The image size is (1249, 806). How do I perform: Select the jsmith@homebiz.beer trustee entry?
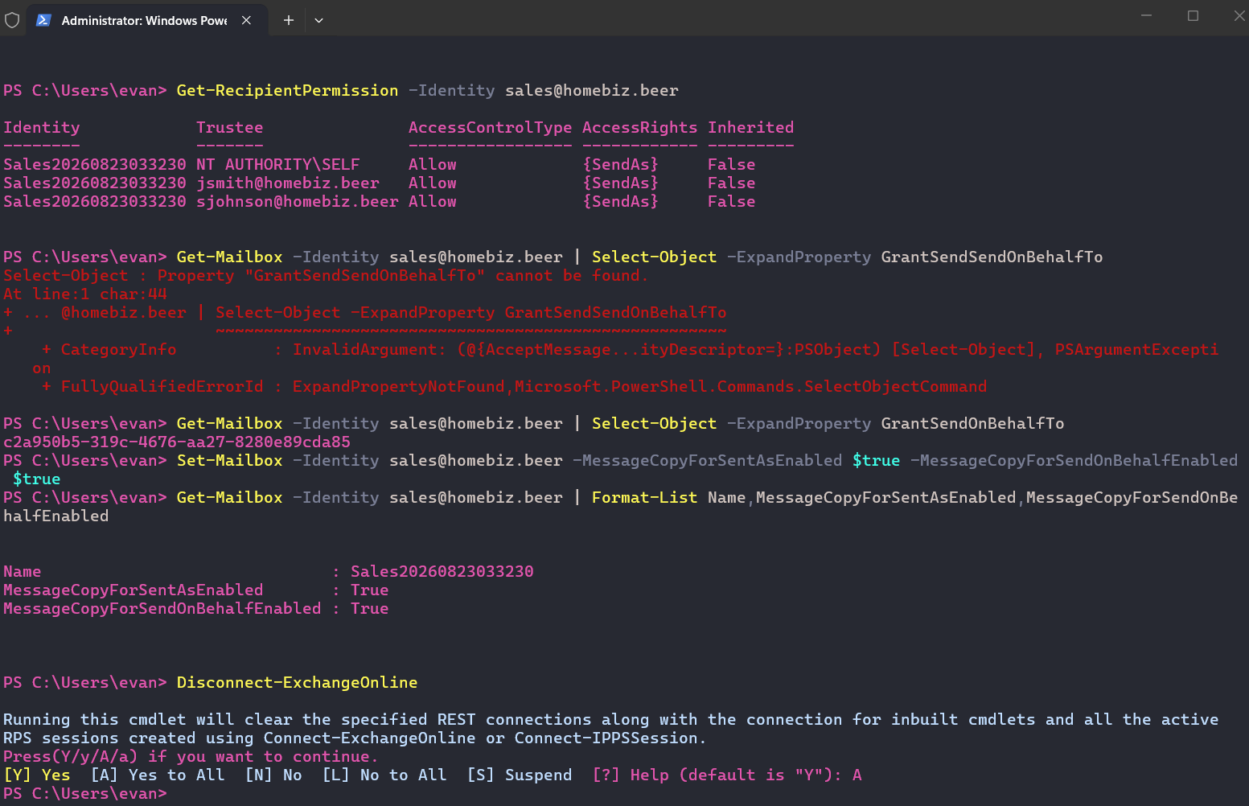pyautogui.click(x=288, y=183)
